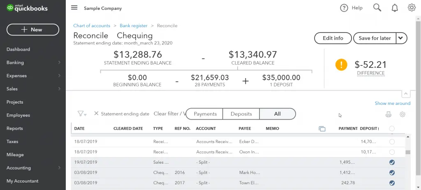Click Sample Company name

103,8
